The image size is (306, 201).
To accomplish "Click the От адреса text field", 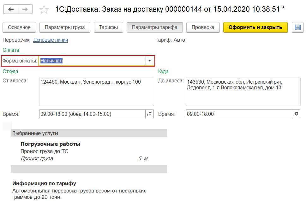I will [96, 92].
